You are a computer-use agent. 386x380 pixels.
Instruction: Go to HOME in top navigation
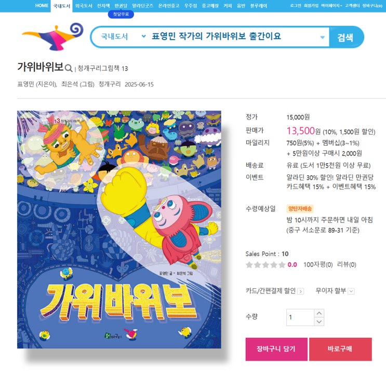click(x=42, y=6)
